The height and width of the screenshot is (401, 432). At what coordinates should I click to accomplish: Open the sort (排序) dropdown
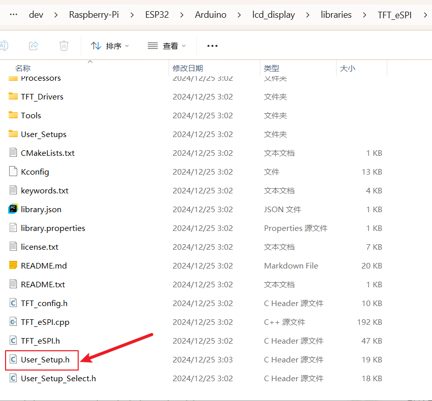110,46
